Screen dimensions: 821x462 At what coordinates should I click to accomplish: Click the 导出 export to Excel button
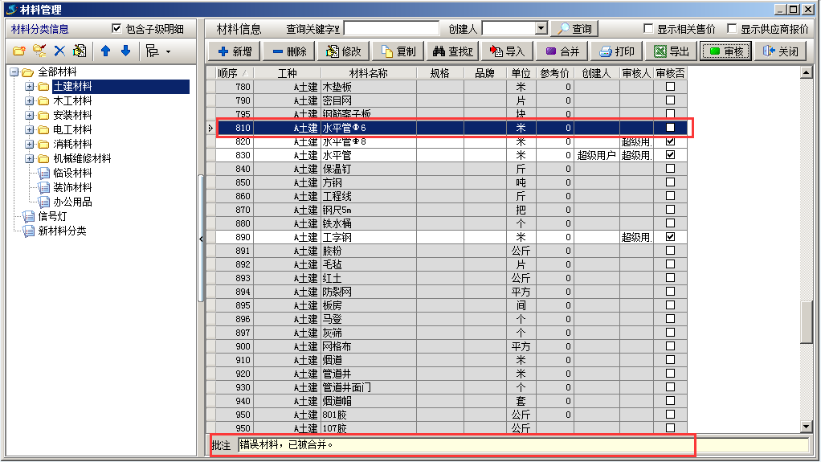(x=672, y=51)
